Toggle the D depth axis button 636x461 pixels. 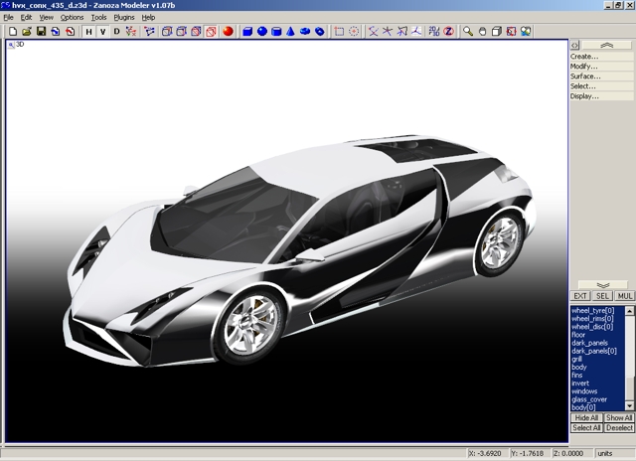point(116,32)
